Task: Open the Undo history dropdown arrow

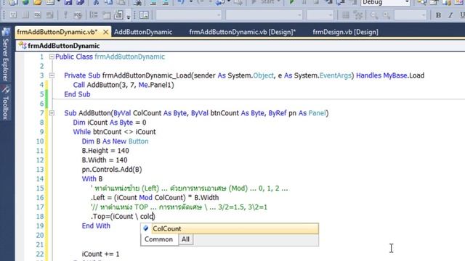Action: coord(190,2)
